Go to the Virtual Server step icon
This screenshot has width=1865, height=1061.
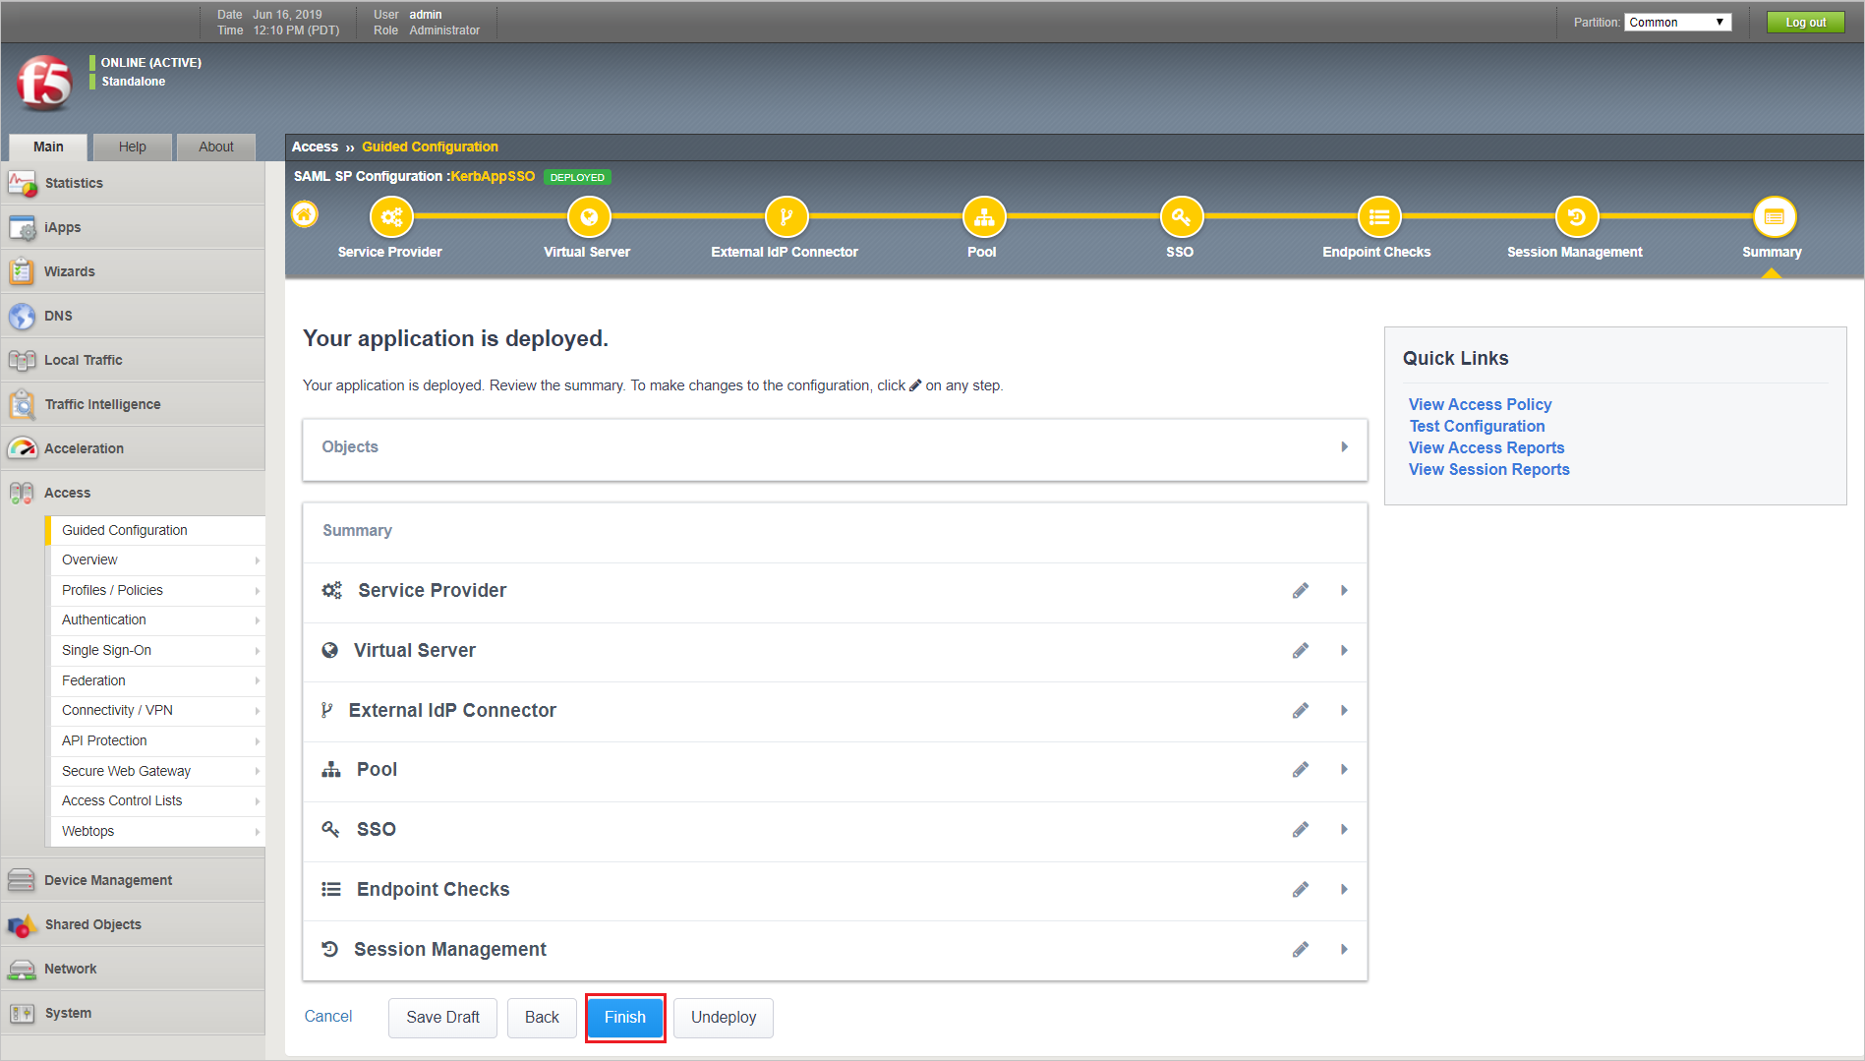(x=589, y=217)
